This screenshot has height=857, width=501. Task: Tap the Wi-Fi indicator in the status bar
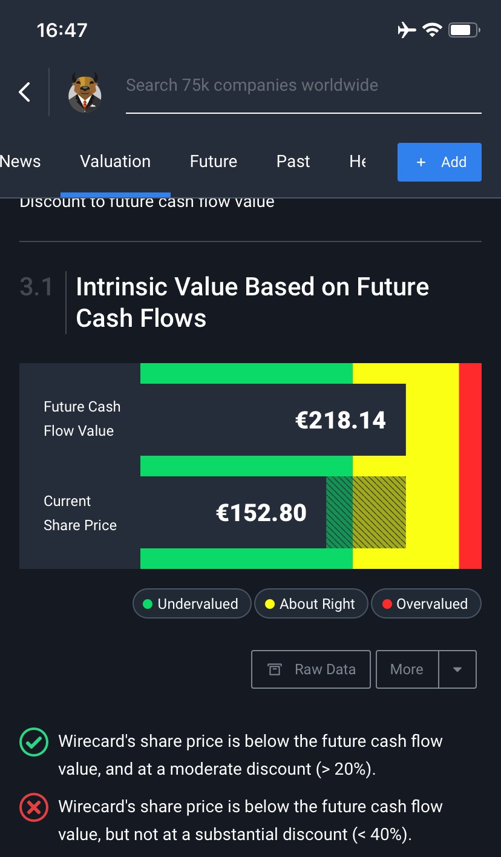pyautogui.click(x=432, y=30)
